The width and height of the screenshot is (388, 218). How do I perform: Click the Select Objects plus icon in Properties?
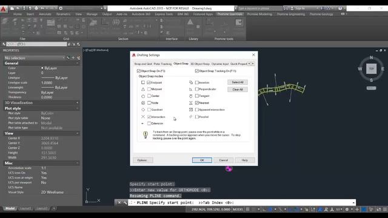click(x=73, y=58)
